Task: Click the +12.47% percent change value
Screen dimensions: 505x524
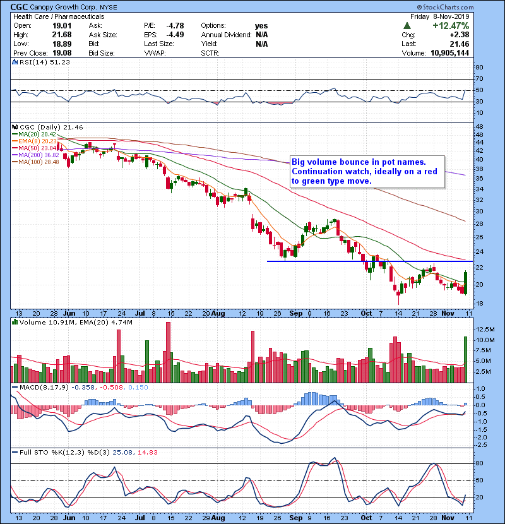Action: [451, 26]
